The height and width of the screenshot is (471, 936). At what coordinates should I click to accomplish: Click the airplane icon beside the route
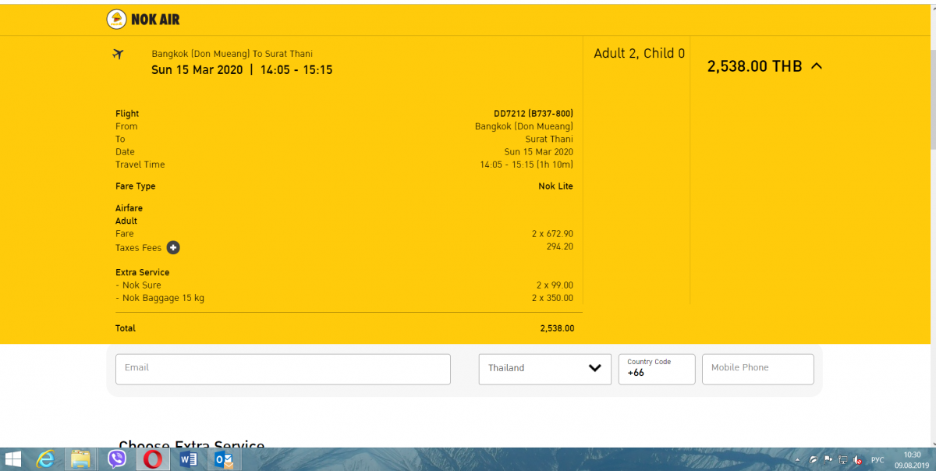(119, 55)
